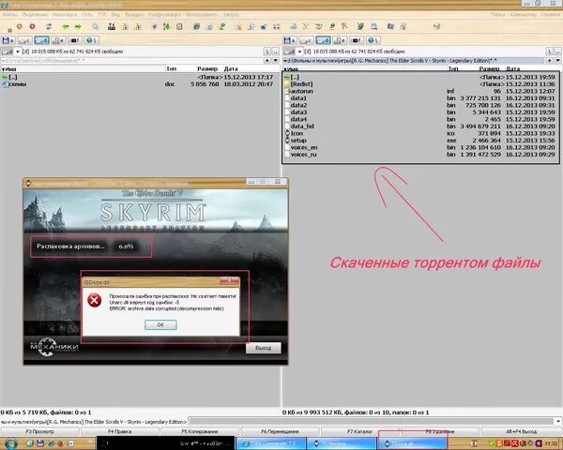Open the FTP menu
Screen dimensions: 563x450
102,15
